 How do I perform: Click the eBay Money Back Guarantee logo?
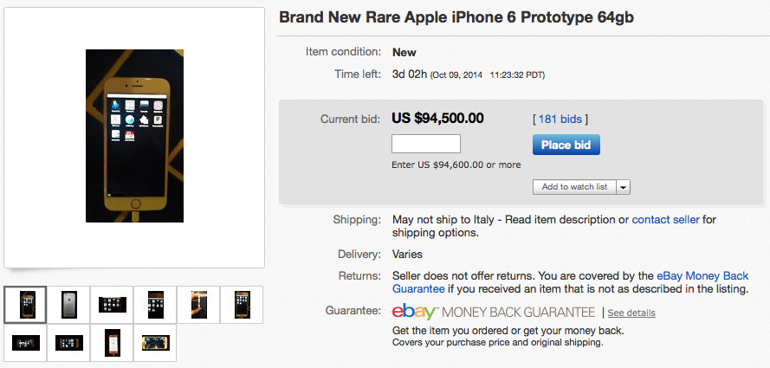pyautogui.click(x=493, y=312)
